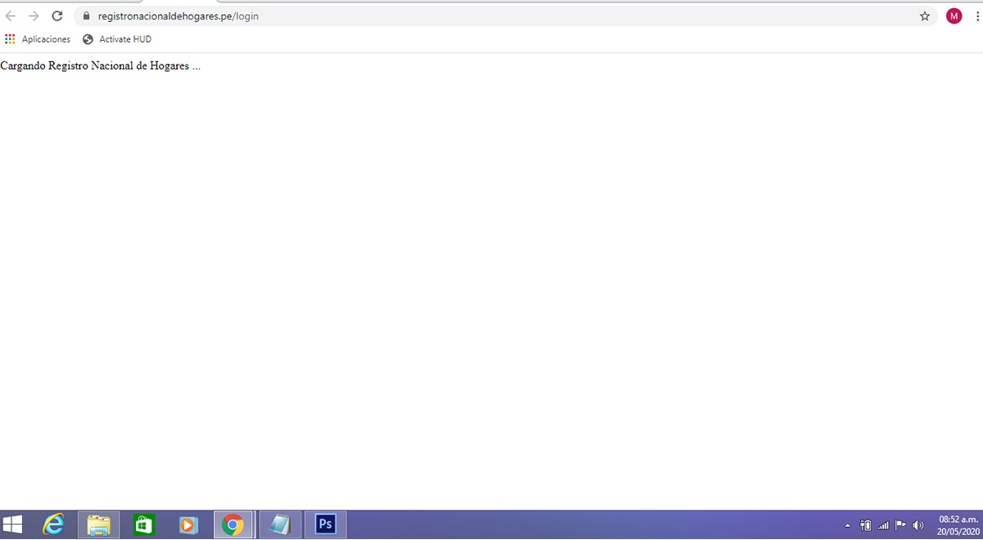Bookmark this page with the star

point(925,16)
